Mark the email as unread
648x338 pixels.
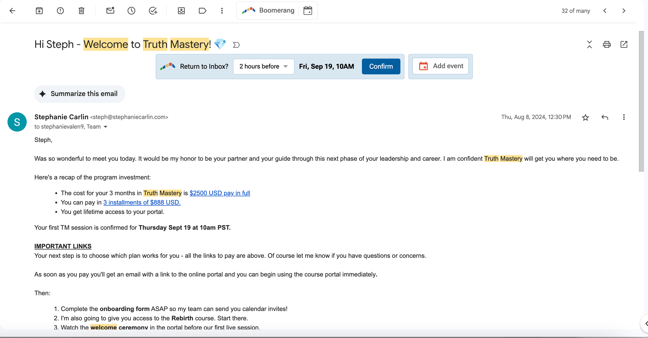(110, 11)
